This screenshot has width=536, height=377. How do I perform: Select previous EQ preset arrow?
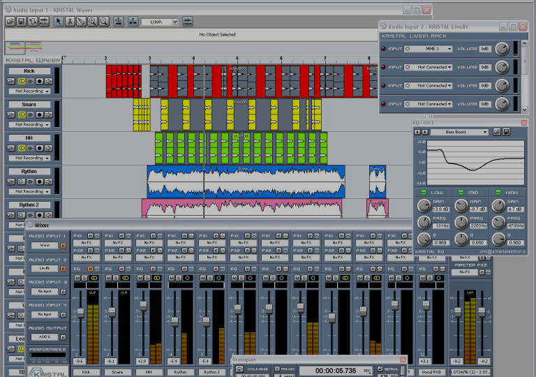[417, 132]
